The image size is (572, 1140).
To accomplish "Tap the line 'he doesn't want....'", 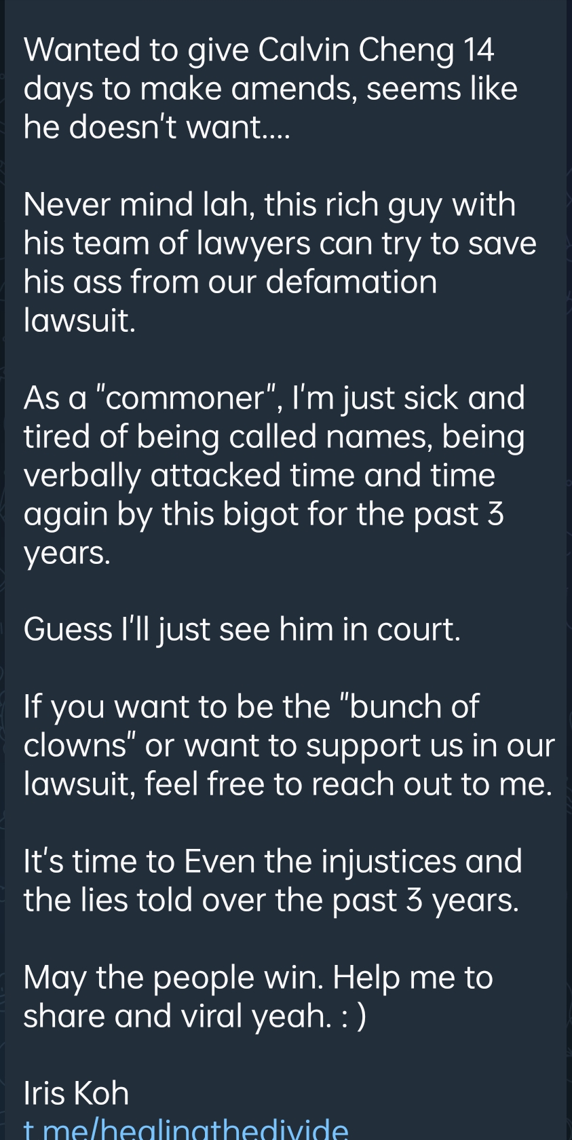I will coord(157,127).
